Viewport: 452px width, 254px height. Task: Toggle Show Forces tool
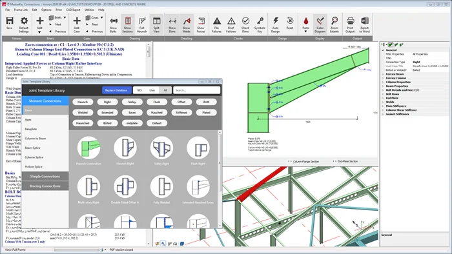click(x=201, y=24)
